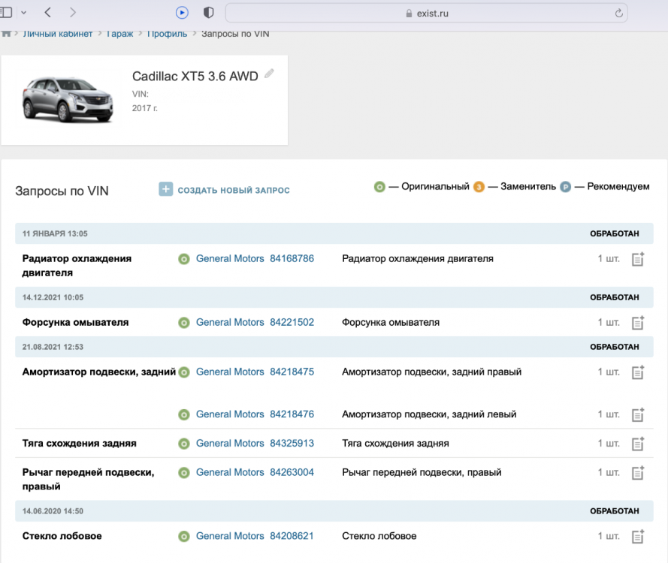
Task: Click the Safari privacy shield icon
Action: point(208,13)
